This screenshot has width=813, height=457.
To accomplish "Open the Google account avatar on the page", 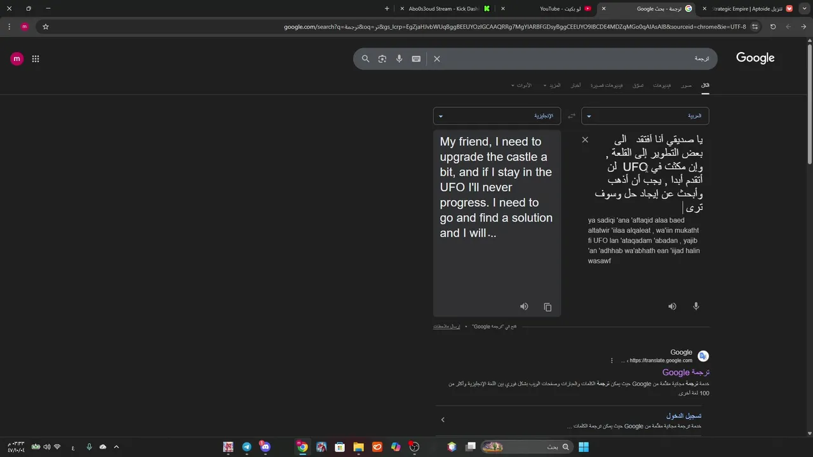I will point(17,58).
